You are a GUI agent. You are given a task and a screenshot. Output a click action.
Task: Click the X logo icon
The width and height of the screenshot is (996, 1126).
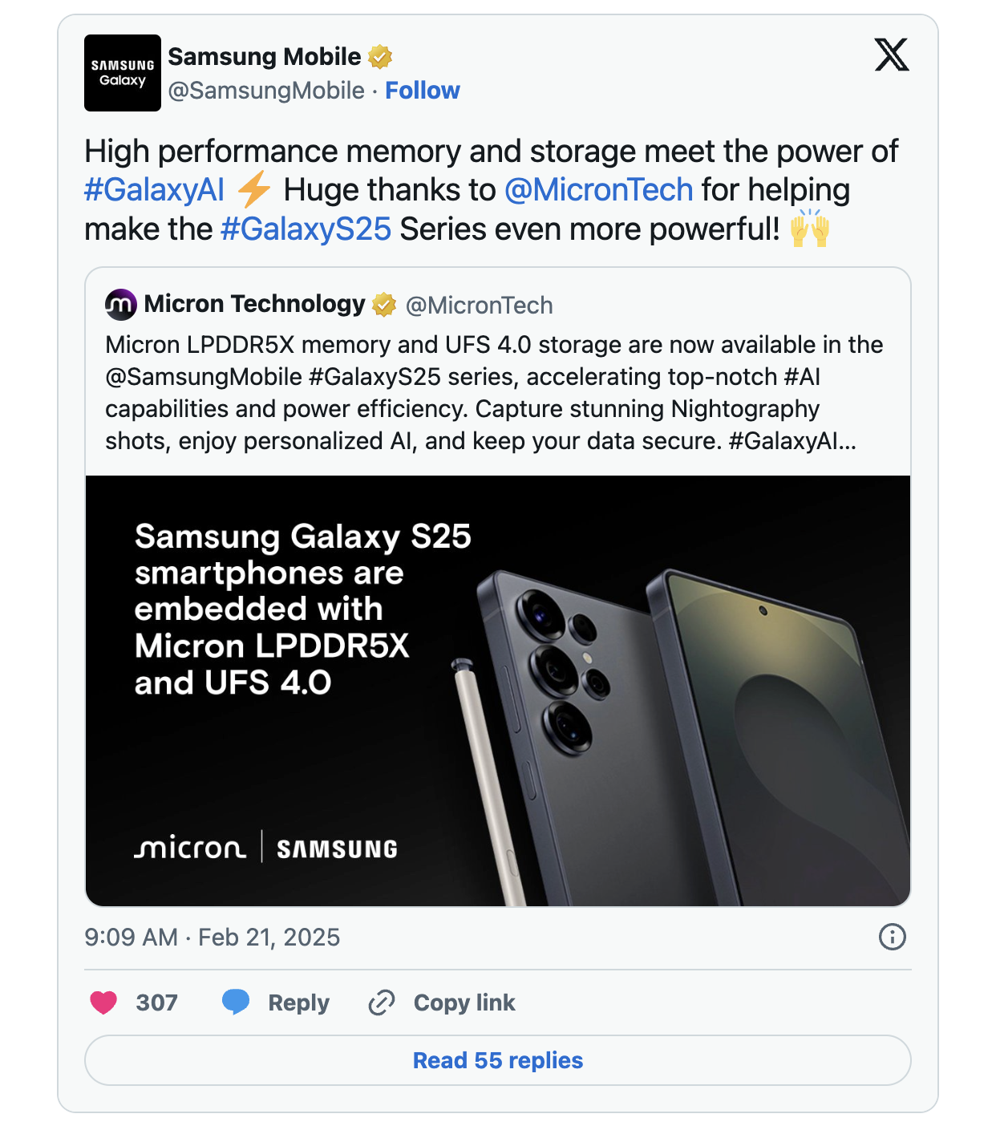892,55
